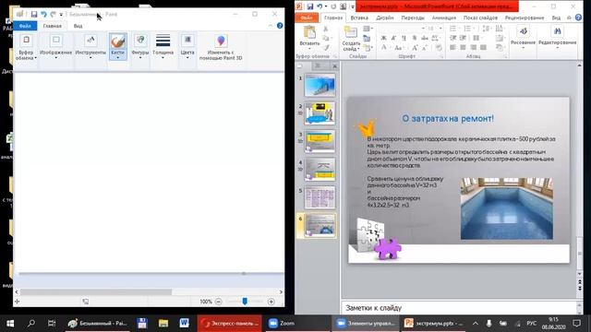
Task: Open the Редактирование editing group button
Action: [x=558, y=37]
